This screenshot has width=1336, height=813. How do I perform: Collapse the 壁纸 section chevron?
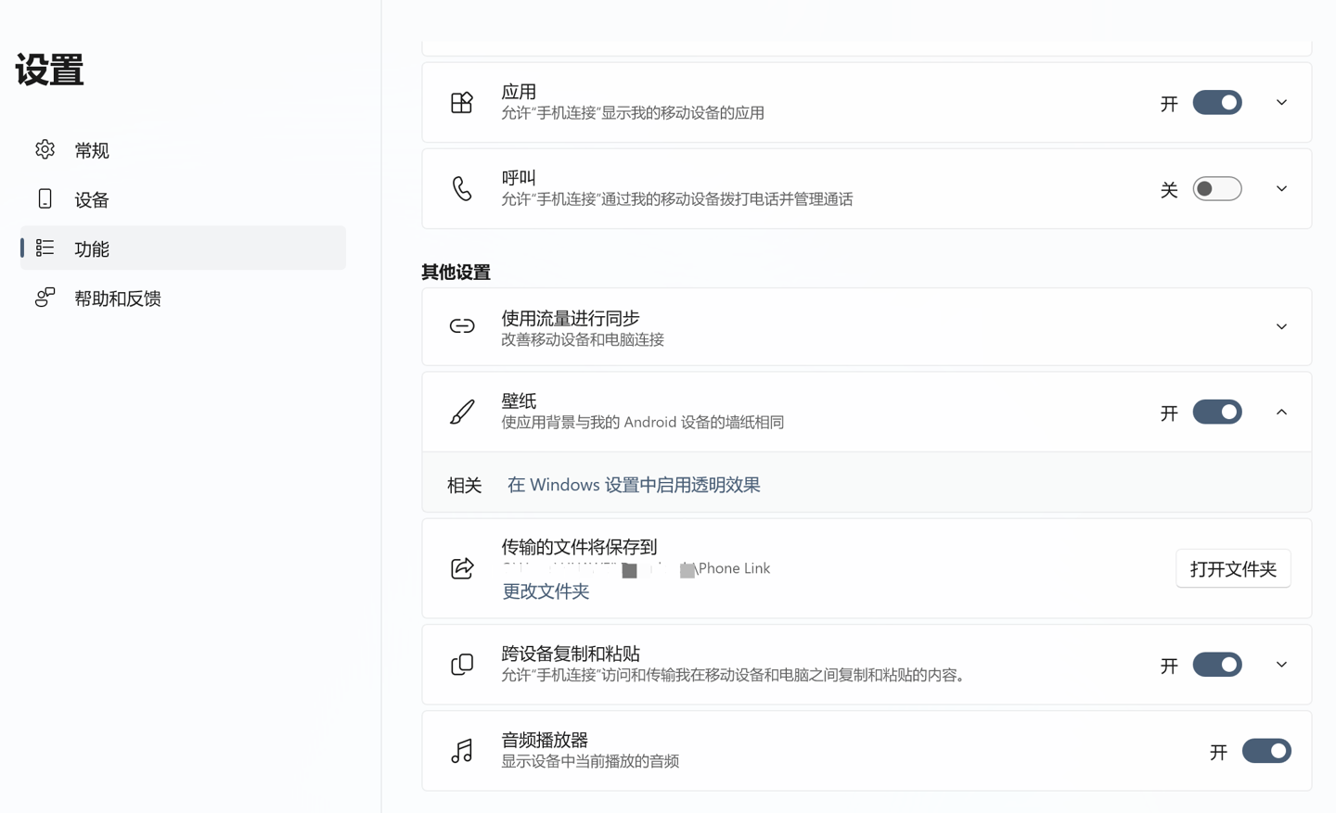[1281, 412]
